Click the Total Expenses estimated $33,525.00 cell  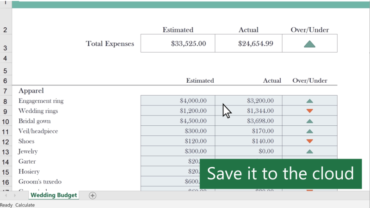point(178,44)
